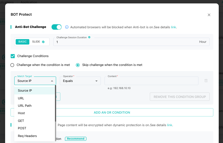223x143 pixels.
Task: Select the Host match target option
Action: click(21, 113)
